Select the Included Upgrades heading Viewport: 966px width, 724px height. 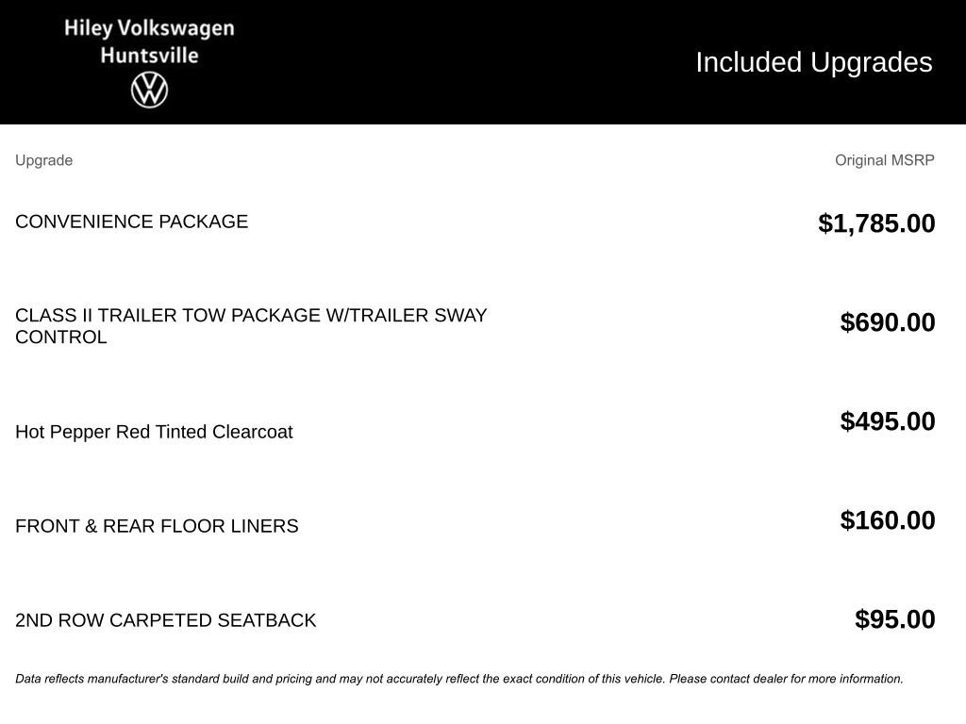click(x=814, y=62)
